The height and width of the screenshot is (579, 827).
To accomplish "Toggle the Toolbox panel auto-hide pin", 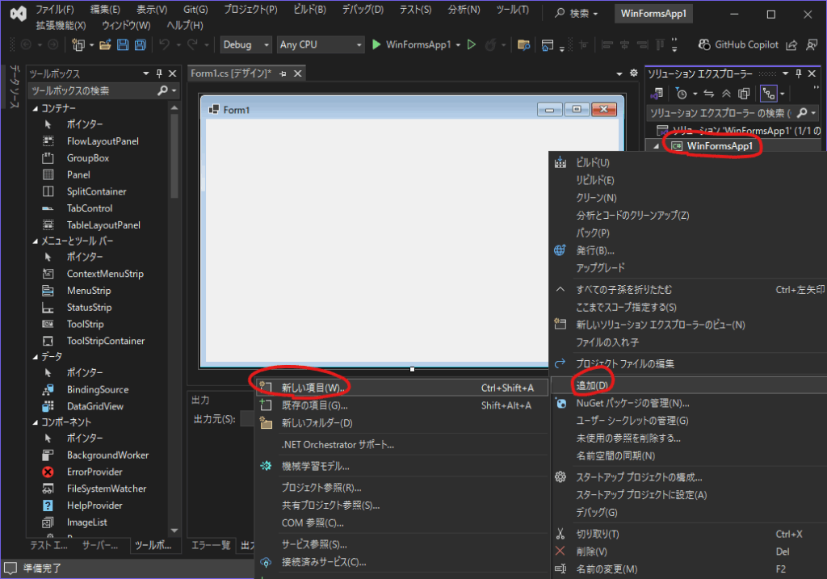I will point(159,73).
